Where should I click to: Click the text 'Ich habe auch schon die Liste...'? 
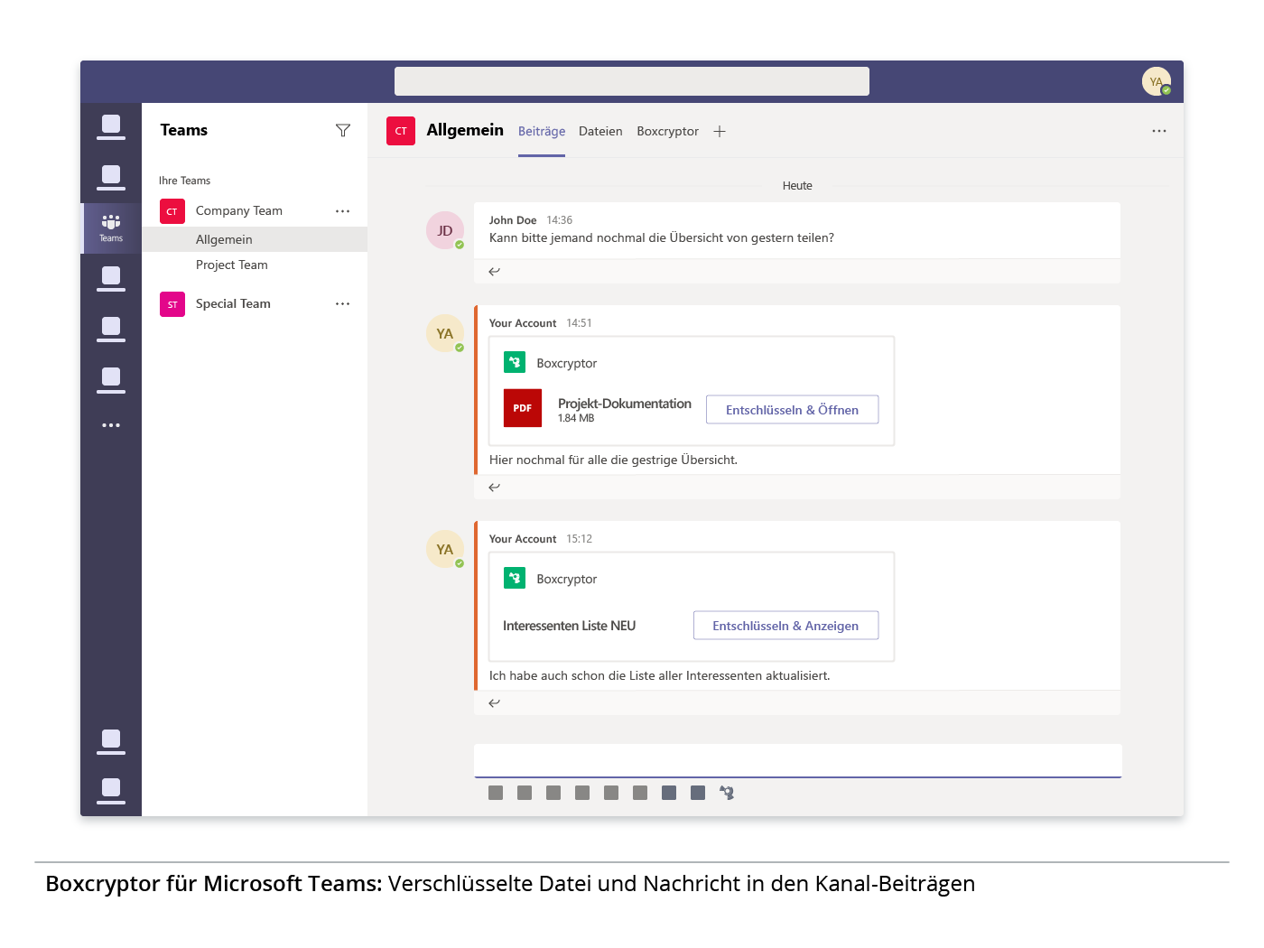coord(660,676)
